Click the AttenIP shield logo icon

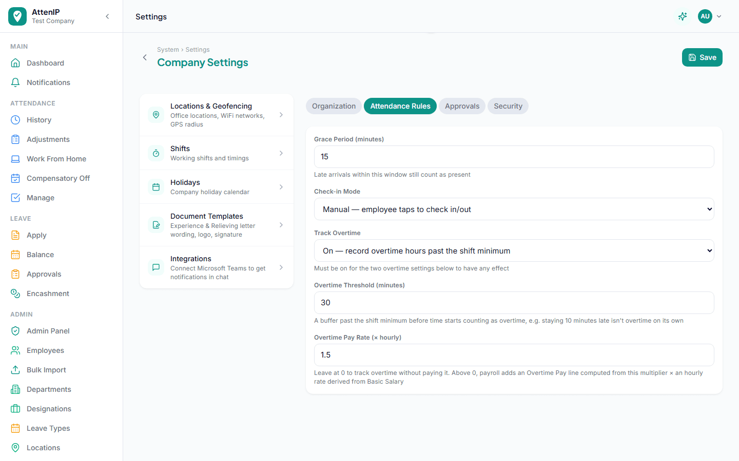click(x=17, y=16)
